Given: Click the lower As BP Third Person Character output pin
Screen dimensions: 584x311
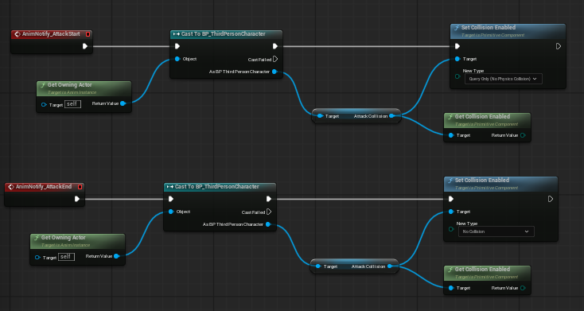Looking at the screenshot, I should tap(268, 224).
